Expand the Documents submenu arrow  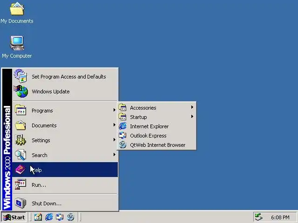click(114, 125)
